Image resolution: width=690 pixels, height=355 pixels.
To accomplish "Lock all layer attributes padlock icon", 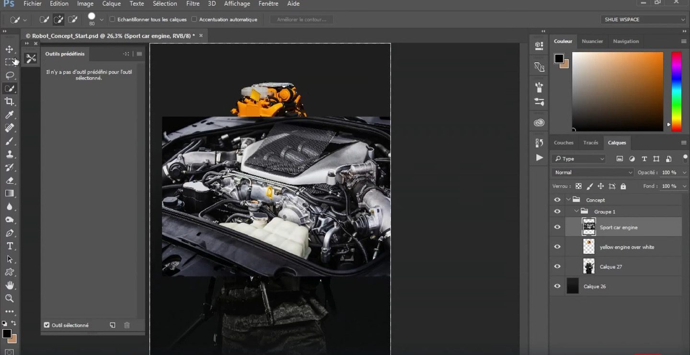I will pyautogui.click(x=623, y=186).
